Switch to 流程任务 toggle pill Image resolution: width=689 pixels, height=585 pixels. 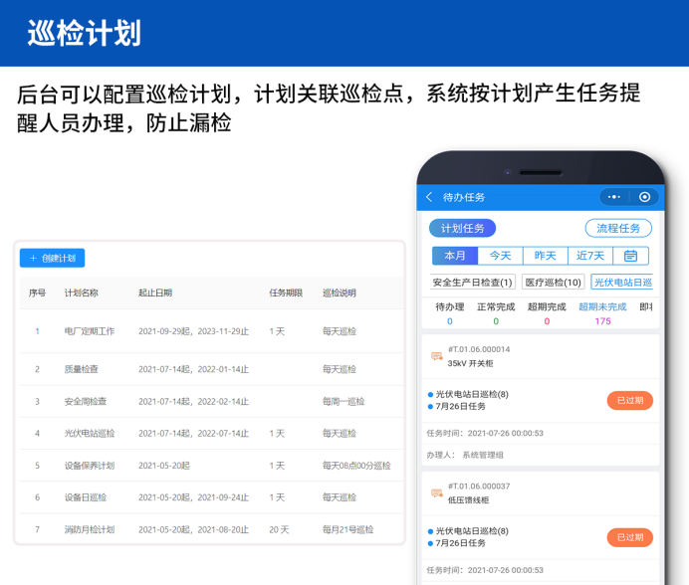[x=618, y=228]
